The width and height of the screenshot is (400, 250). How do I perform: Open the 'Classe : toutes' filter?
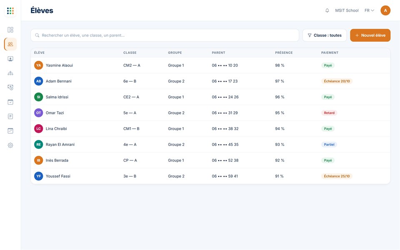325,35
